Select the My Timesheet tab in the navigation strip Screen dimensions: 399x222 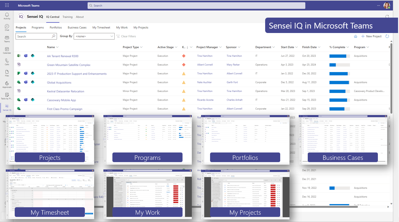pyautogui.click(x=101, y=28)
